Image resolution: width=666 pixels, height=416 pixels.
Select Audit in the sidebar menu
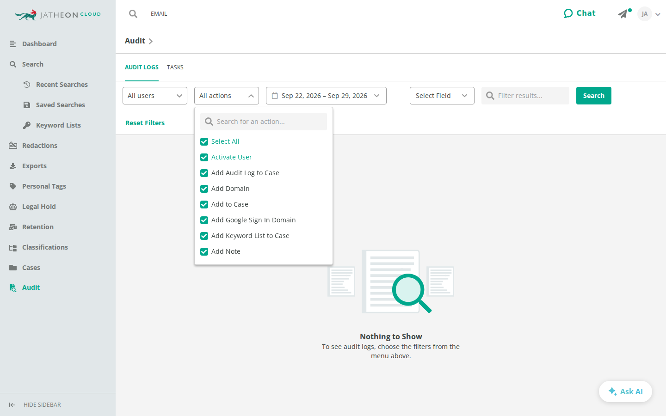tap(31, 288)
